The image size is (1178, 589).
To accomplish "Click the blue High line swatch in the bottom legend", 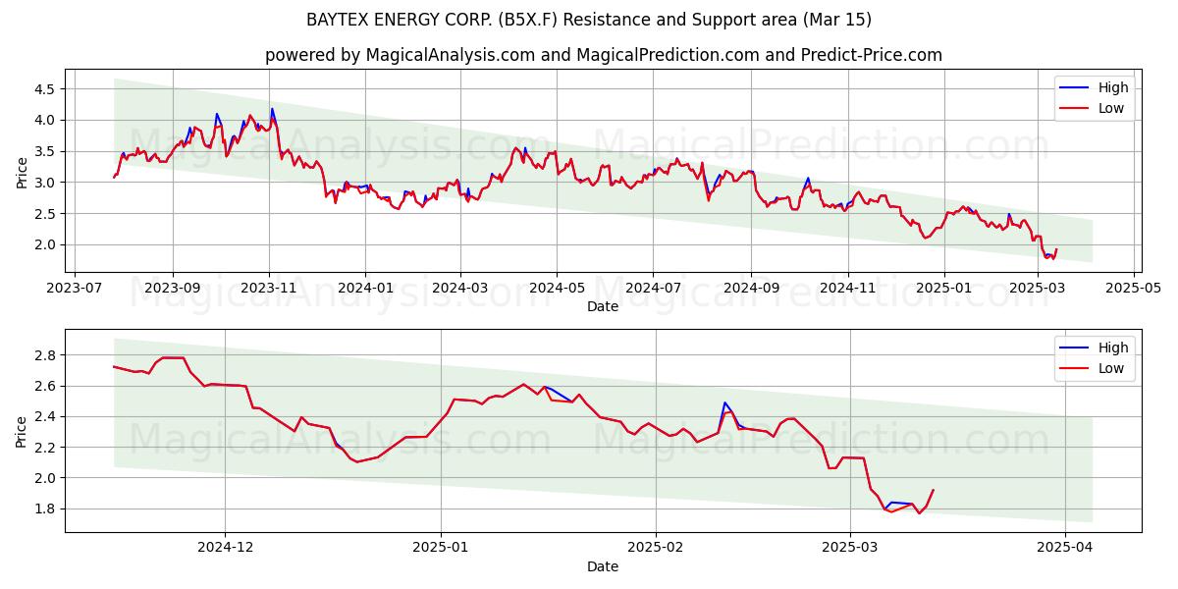I will (x=1075, y=348).
